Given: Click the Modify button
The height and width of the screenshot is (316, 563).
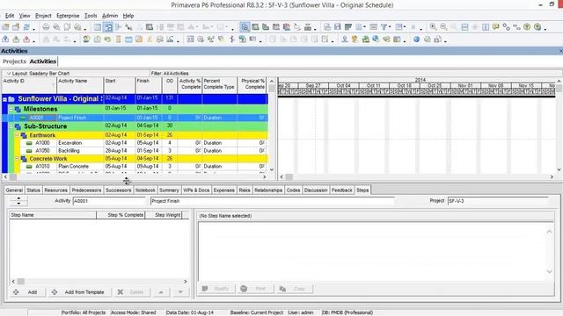Looking at the screenshot, I should 216,289.
